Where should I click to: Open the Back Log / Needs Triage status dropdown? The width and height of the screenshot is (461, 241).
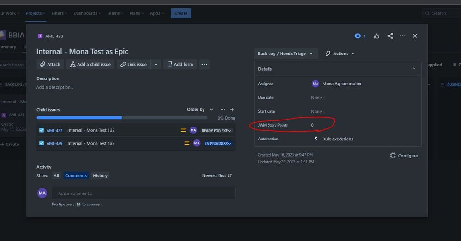286,54
